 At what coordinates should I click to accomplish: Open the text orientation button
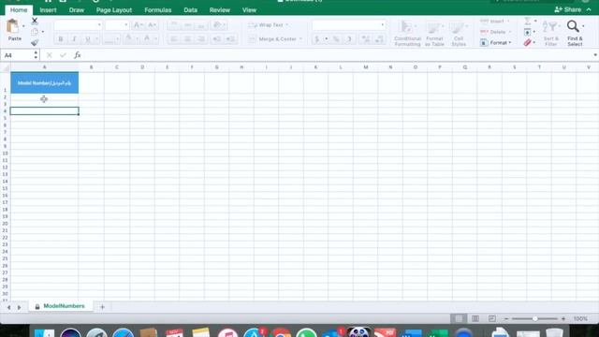217,25
